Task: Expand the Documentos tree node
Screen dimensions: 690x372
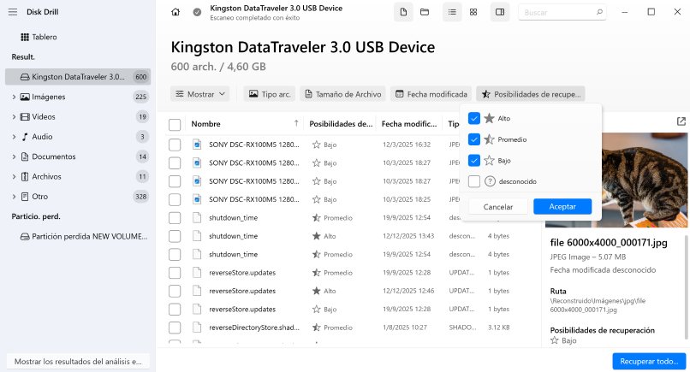Action: (14, 156)
